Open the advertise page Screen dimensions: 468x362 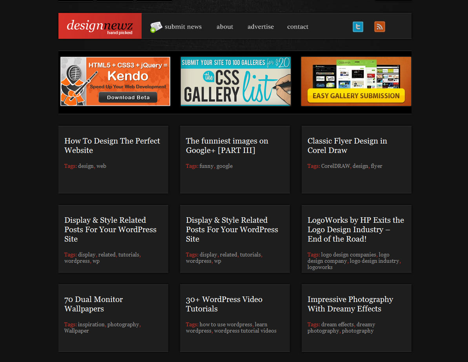(260, 27)
